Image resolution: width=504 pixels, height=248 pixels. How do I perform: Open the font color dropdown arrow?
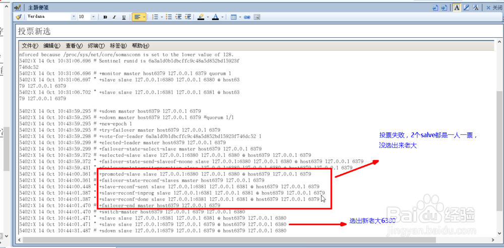click(x=222, y=17)
